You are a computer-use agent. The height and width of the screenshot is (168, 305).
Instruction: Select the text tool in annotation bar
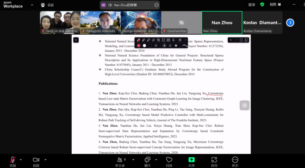click(x=158, y=40)
